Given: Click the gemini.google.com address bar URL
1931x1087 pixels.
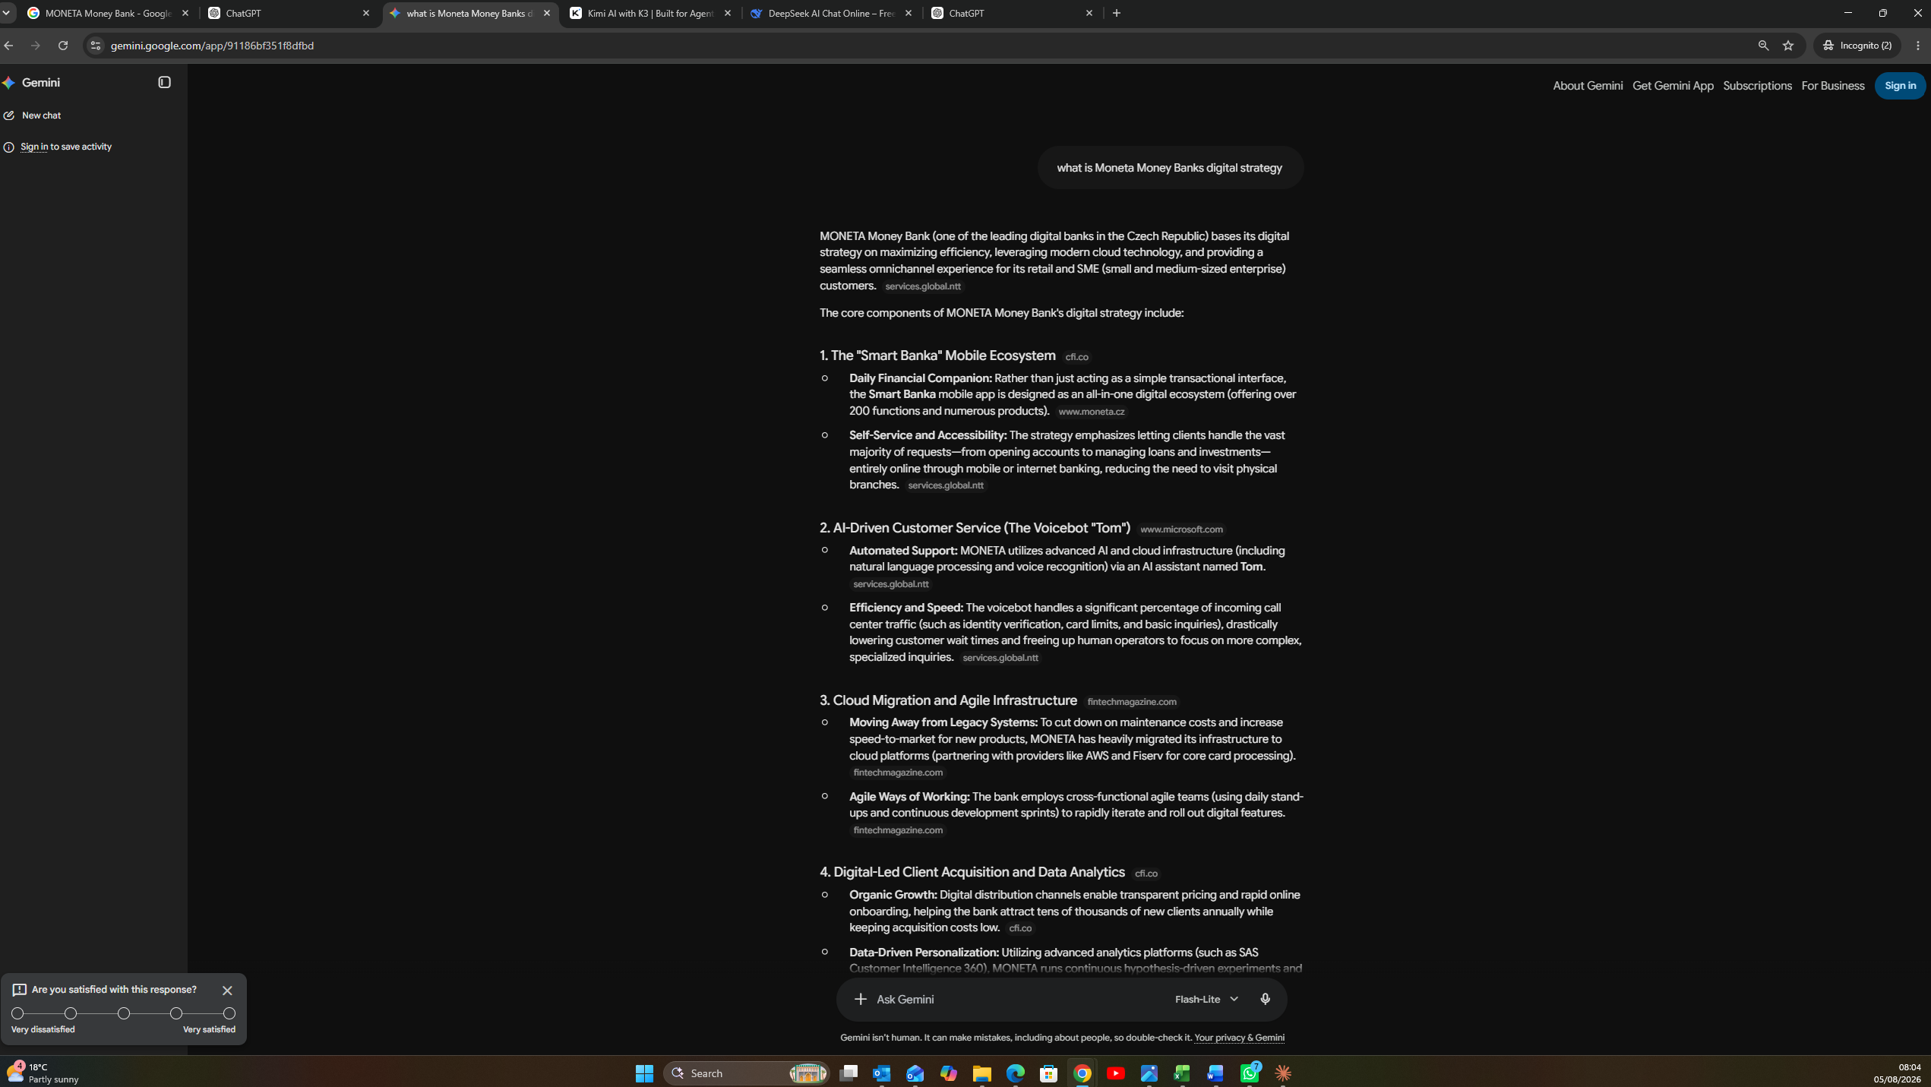Looking at the screenshot, I should [212, 46].
